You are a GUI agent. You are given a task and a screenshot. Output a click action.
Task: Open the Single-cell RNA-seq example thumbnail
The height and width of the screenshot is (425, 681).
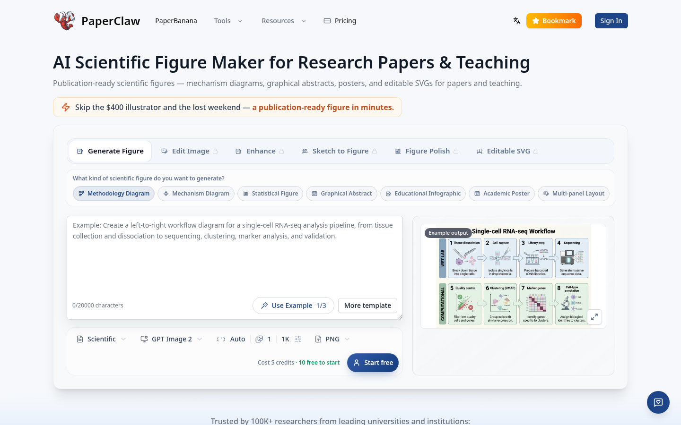(x=513, y=276)
